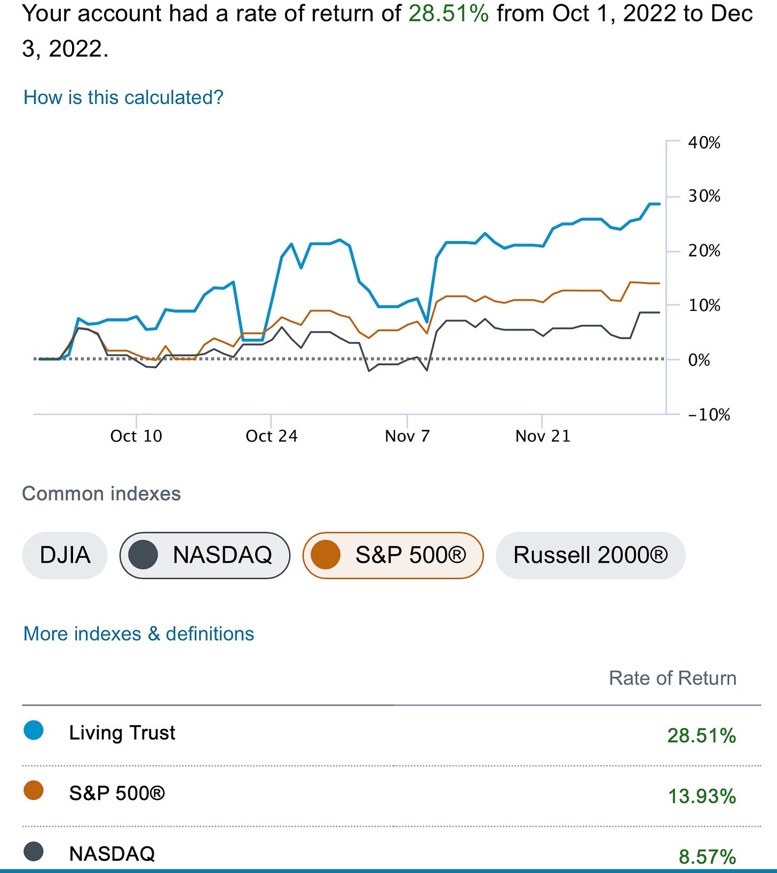Enable the DJIA index comparison
The width and height of the screenshot is (777, 873).
(65, 555)
